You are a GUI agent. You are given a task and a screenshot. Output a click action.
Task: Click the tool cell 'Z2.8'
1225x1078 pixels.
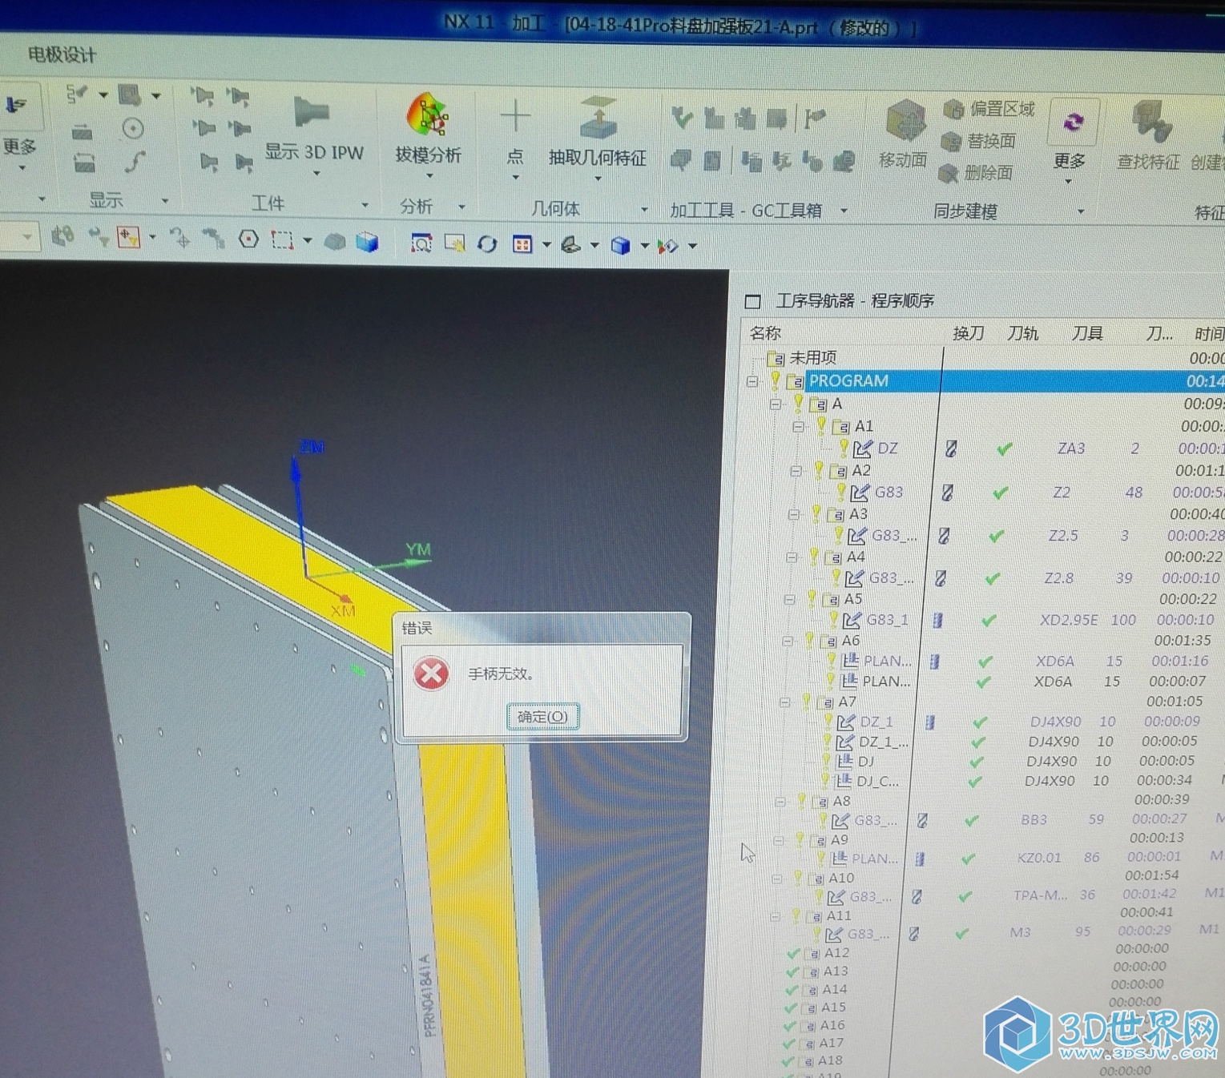[x=1058, y=577]
